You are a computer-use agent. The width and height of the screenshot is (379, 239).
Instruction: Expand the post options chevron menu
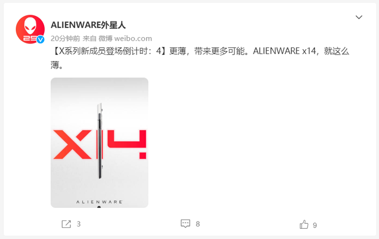[359, 17]
